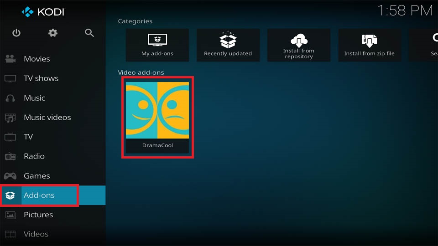Select the Add-ons box icon

[10, 195]
